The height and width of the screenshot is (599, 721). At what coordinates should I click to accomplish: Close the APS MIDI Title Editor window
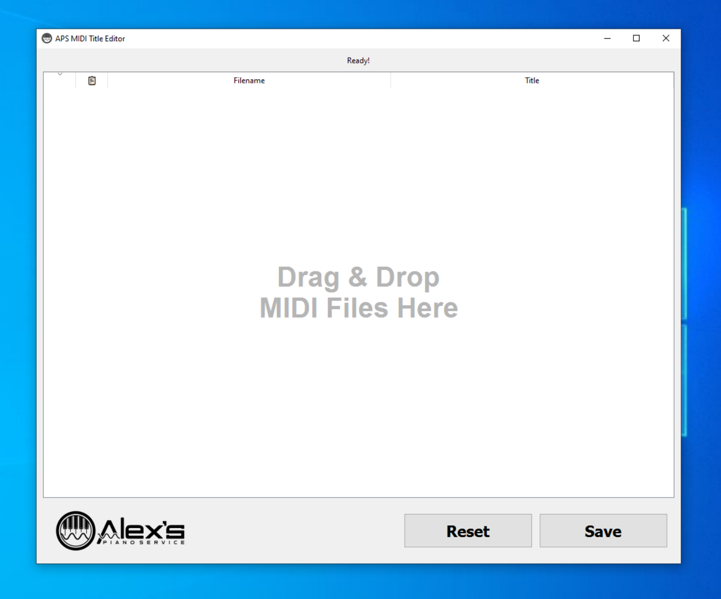pos(666,39)
